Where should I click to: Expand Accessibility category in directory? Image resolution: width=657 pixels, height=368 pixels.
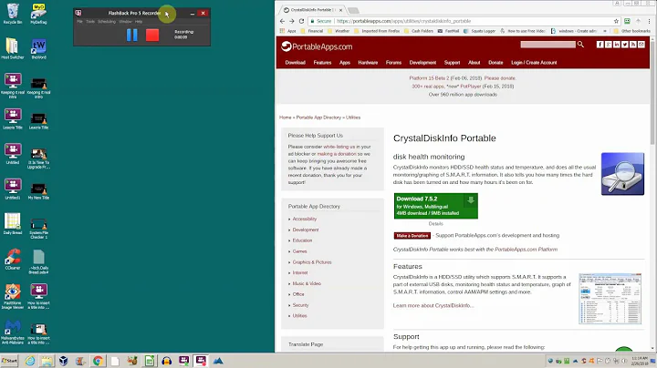305,220
